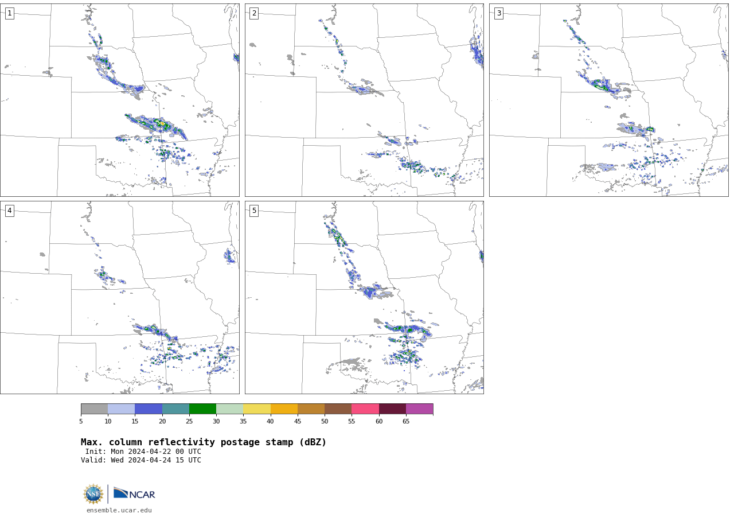The image size is (734, 517).
Task: Click the NSF logo icon
Action: tap(93, 494)
